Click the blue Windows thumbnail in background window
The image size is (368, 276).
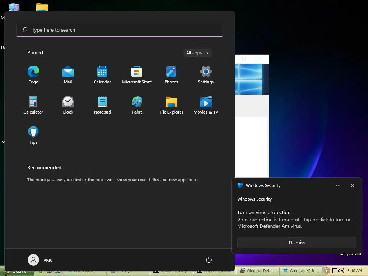click(x=252, y=79)
